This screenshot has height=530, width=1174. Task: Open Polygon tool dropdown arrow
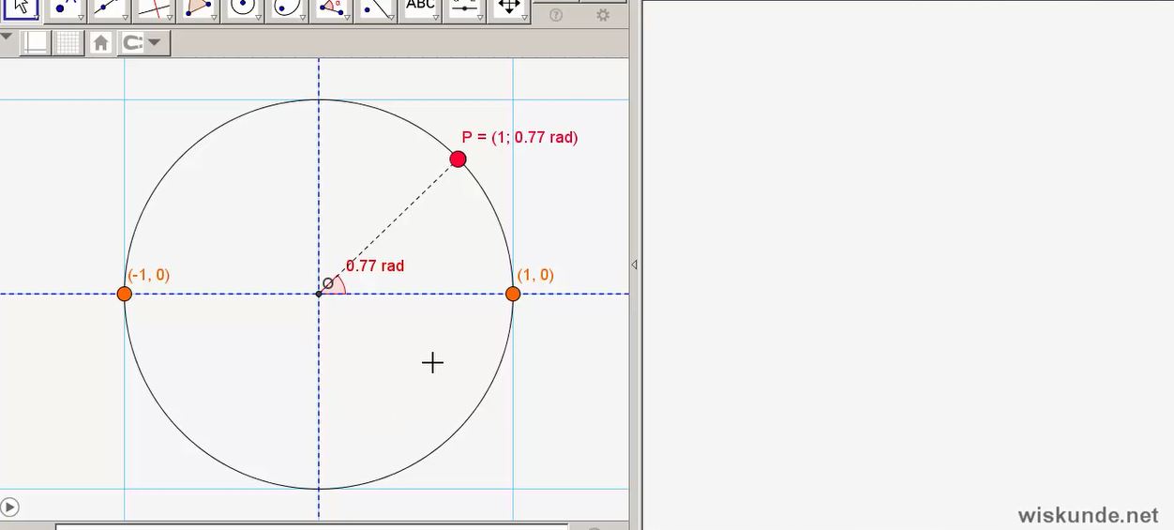pos(213,17)
